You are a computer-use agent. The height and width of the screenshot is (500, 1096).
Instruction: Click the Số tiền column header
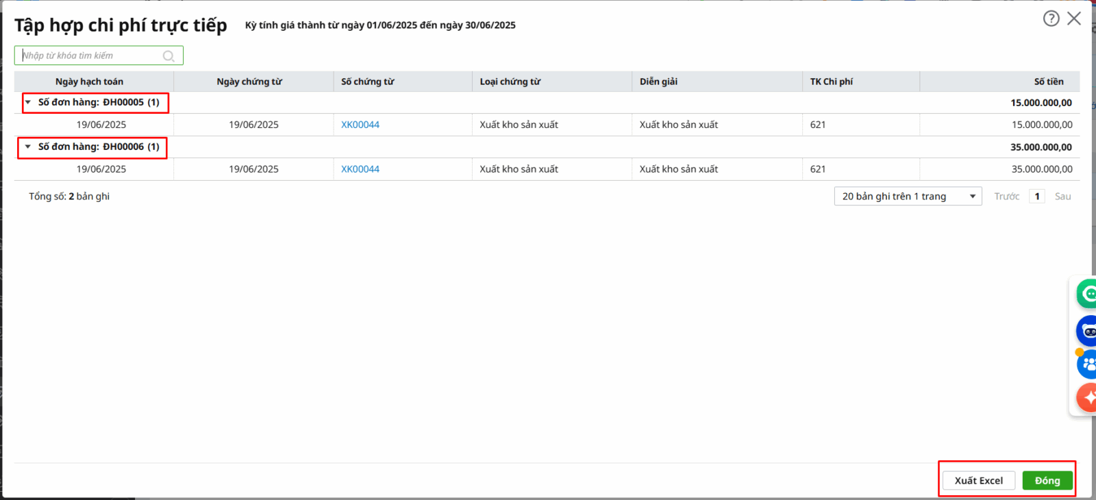point(1048,82)
